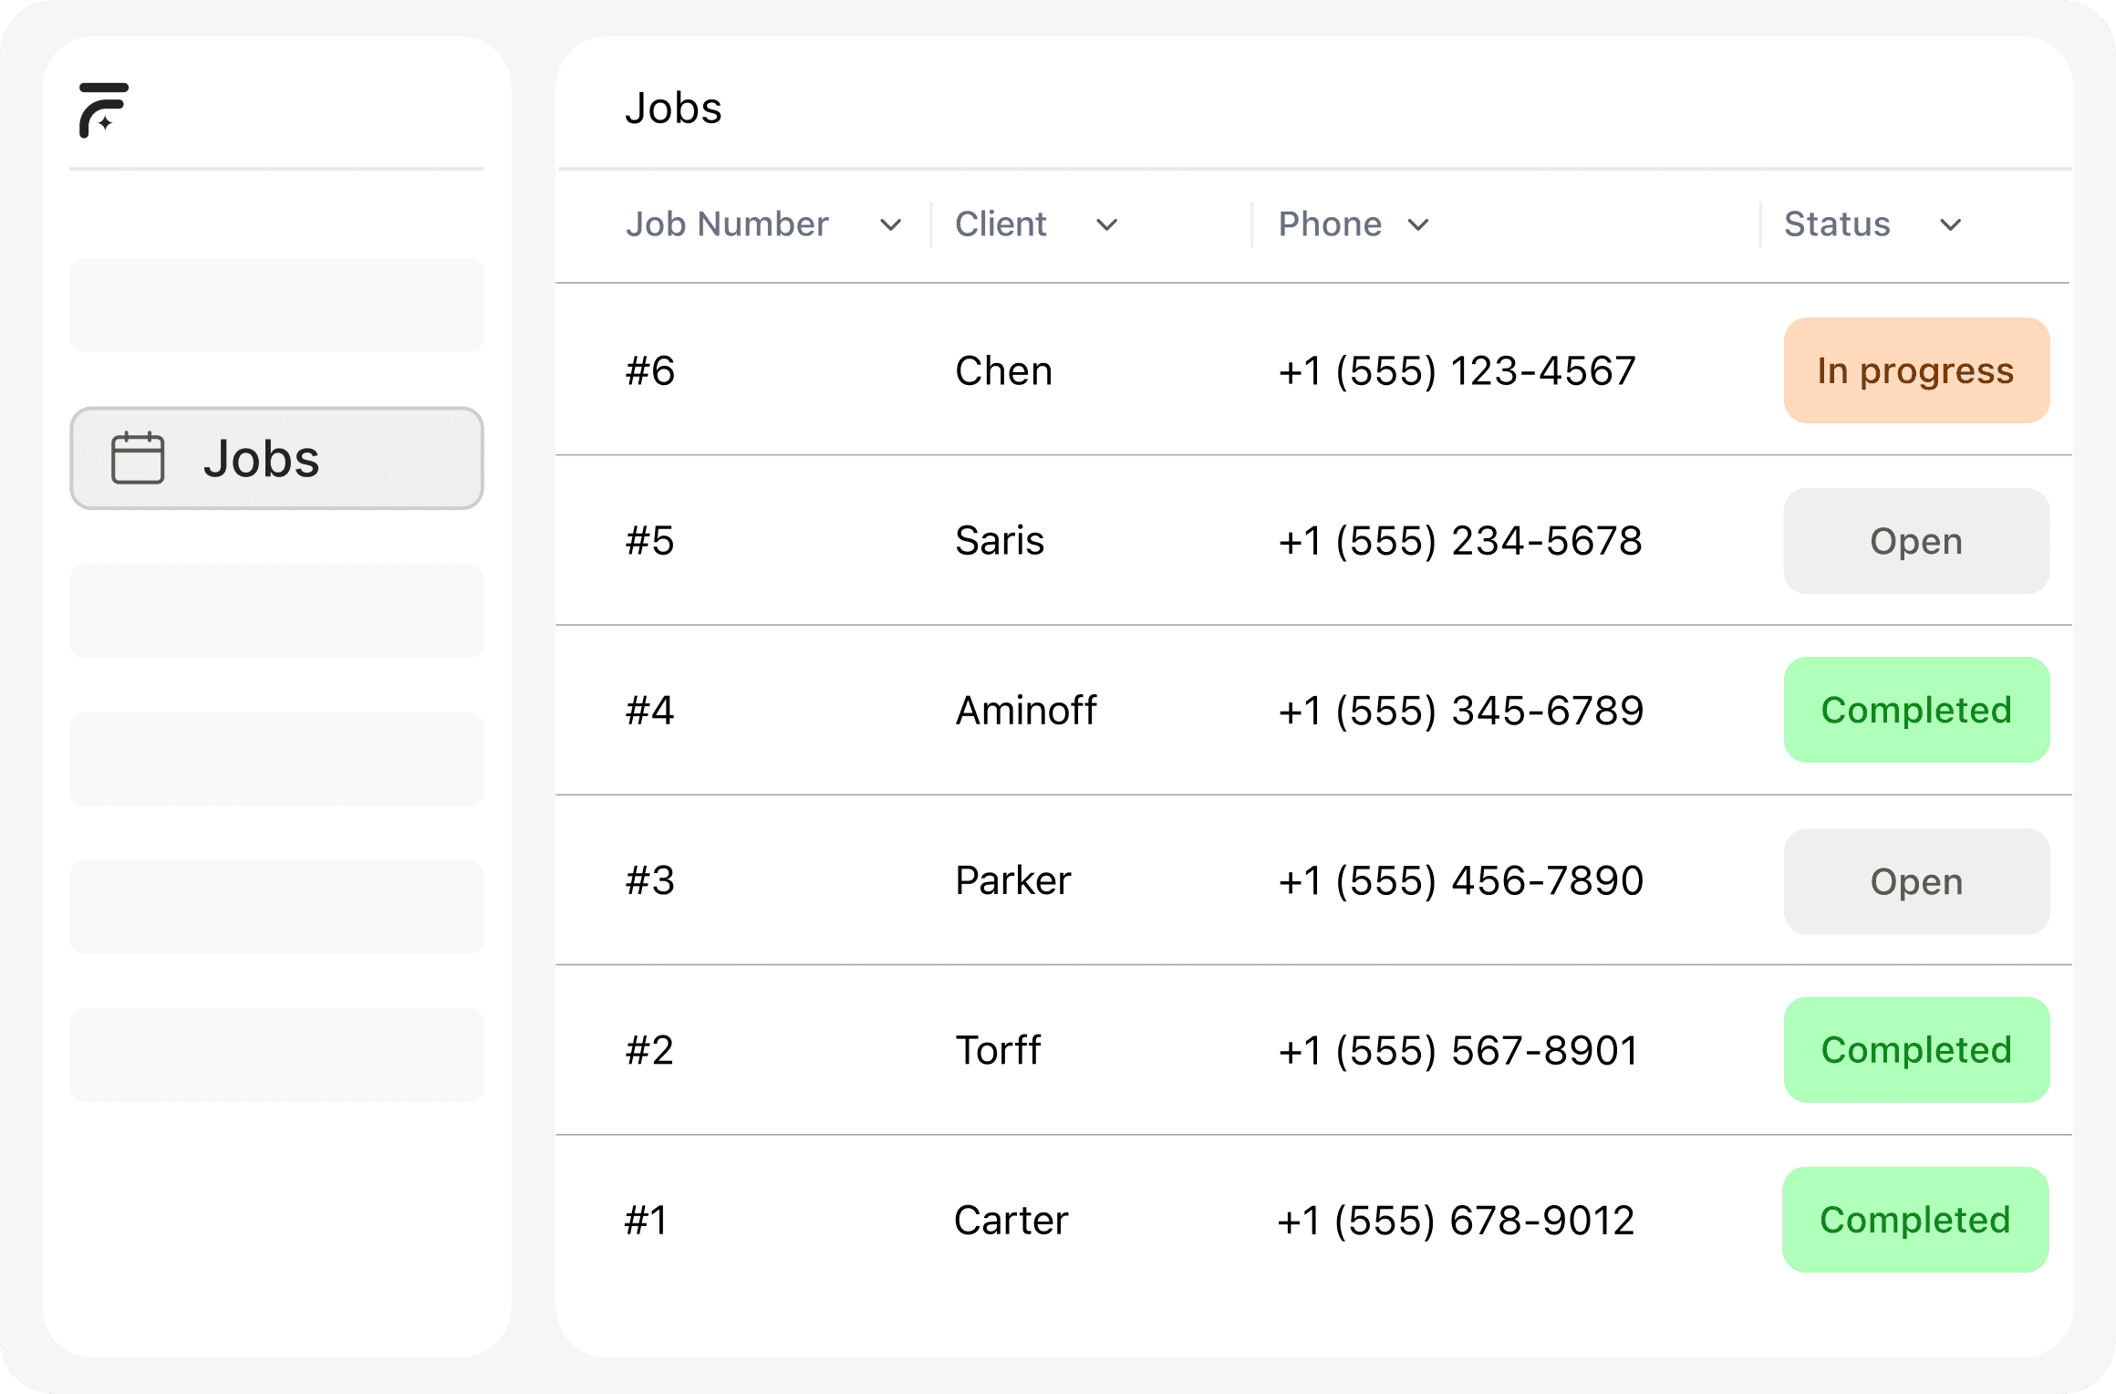
Task: Open the Jobs sidebar menu item
Action: pyautogui.click(x=276, y=458)
